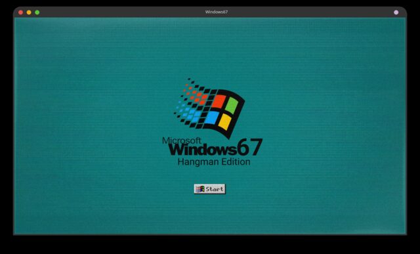Screen dimensions: 420x254
Task: Click the "Windows67" window title
Action: click(217, 12)
